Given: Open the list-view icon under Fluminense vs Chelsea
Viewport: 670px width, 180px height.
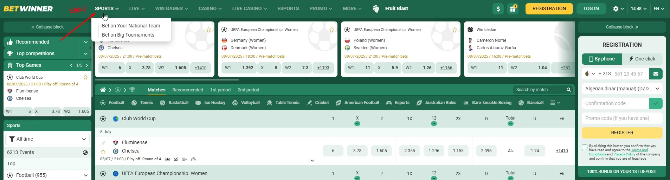Looking at the screenshot, I should [185, 159].
